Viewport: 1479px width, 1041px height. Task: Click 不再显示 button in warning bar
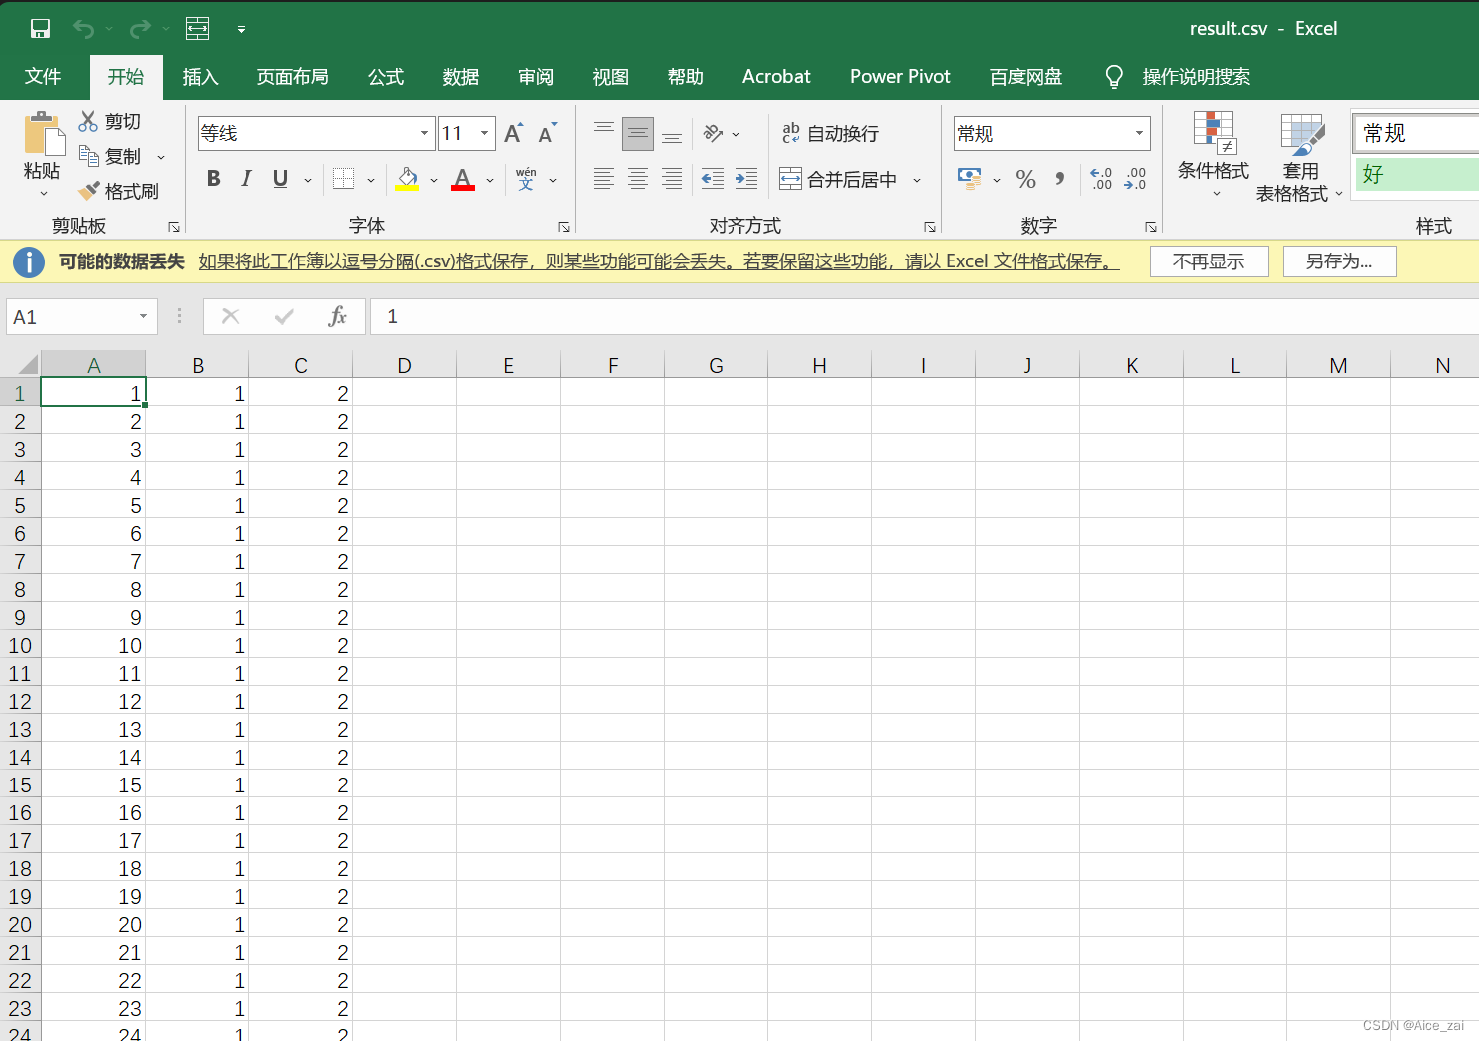[1209, 261]
